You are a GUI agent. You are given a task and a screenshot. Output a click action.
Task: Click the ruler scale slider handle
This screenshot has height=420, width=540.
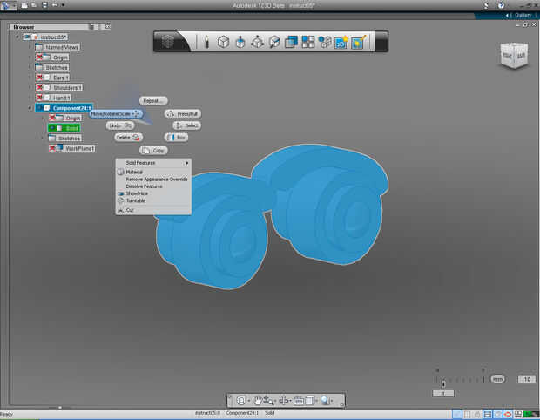tap(443, 383)
